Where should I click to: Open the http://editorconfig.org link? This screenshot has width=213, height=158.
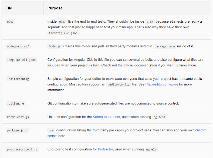(x=162, y=84)
